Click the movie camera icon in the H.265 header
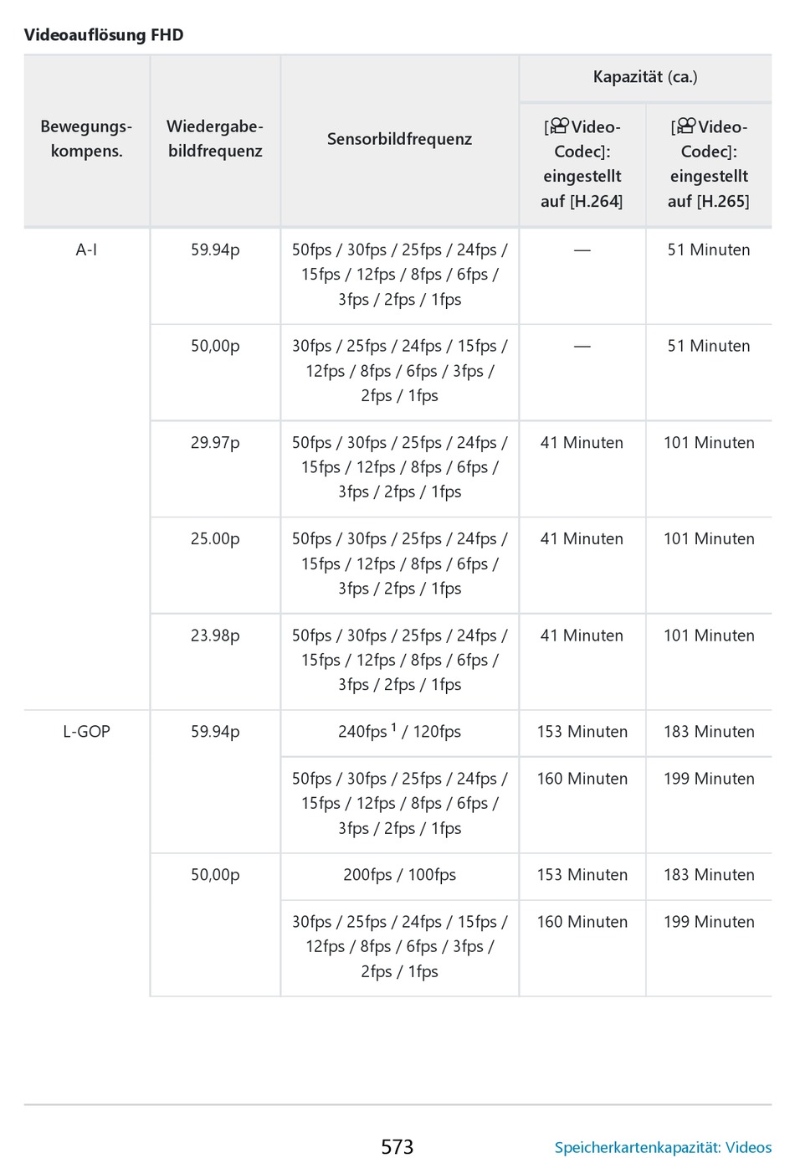 tap(686, 126)
